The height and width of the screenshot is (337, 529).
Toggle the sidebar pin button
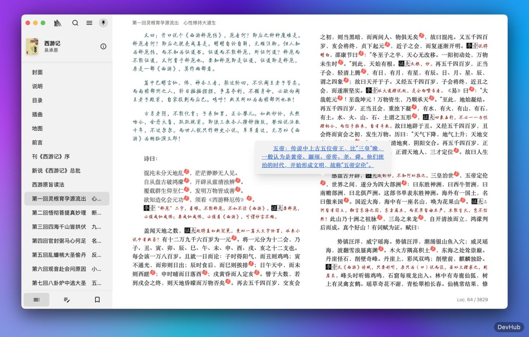coord(103,23)
